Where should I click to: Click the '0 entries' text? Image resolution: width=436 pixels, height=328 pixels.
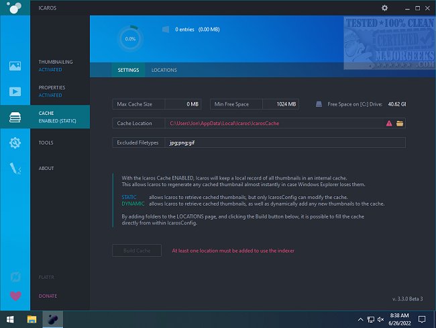(184, 30)
